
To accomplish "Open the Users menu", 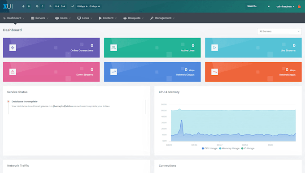I will pyautogui.click(x=63, y=18).
